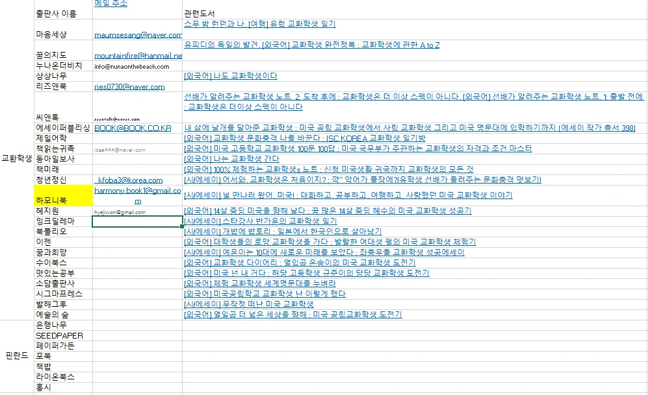Click the mountainfire@hanmail.ne email link
Image resolution: width=648 pixels, height=395 pixels.
[138, 54]
